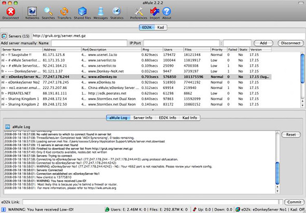Image resolution: width=306 pixels, height=213 pixels.
Task: Click the Disconnect button beside Add
Action: coord(290,43)
